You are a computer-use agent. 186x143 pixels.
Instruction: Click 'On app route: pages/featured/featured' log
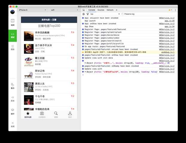[x=105, y=47]
